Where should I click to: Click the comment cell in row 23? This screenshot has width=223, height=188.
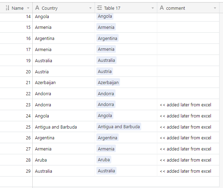tap(188, 105)
